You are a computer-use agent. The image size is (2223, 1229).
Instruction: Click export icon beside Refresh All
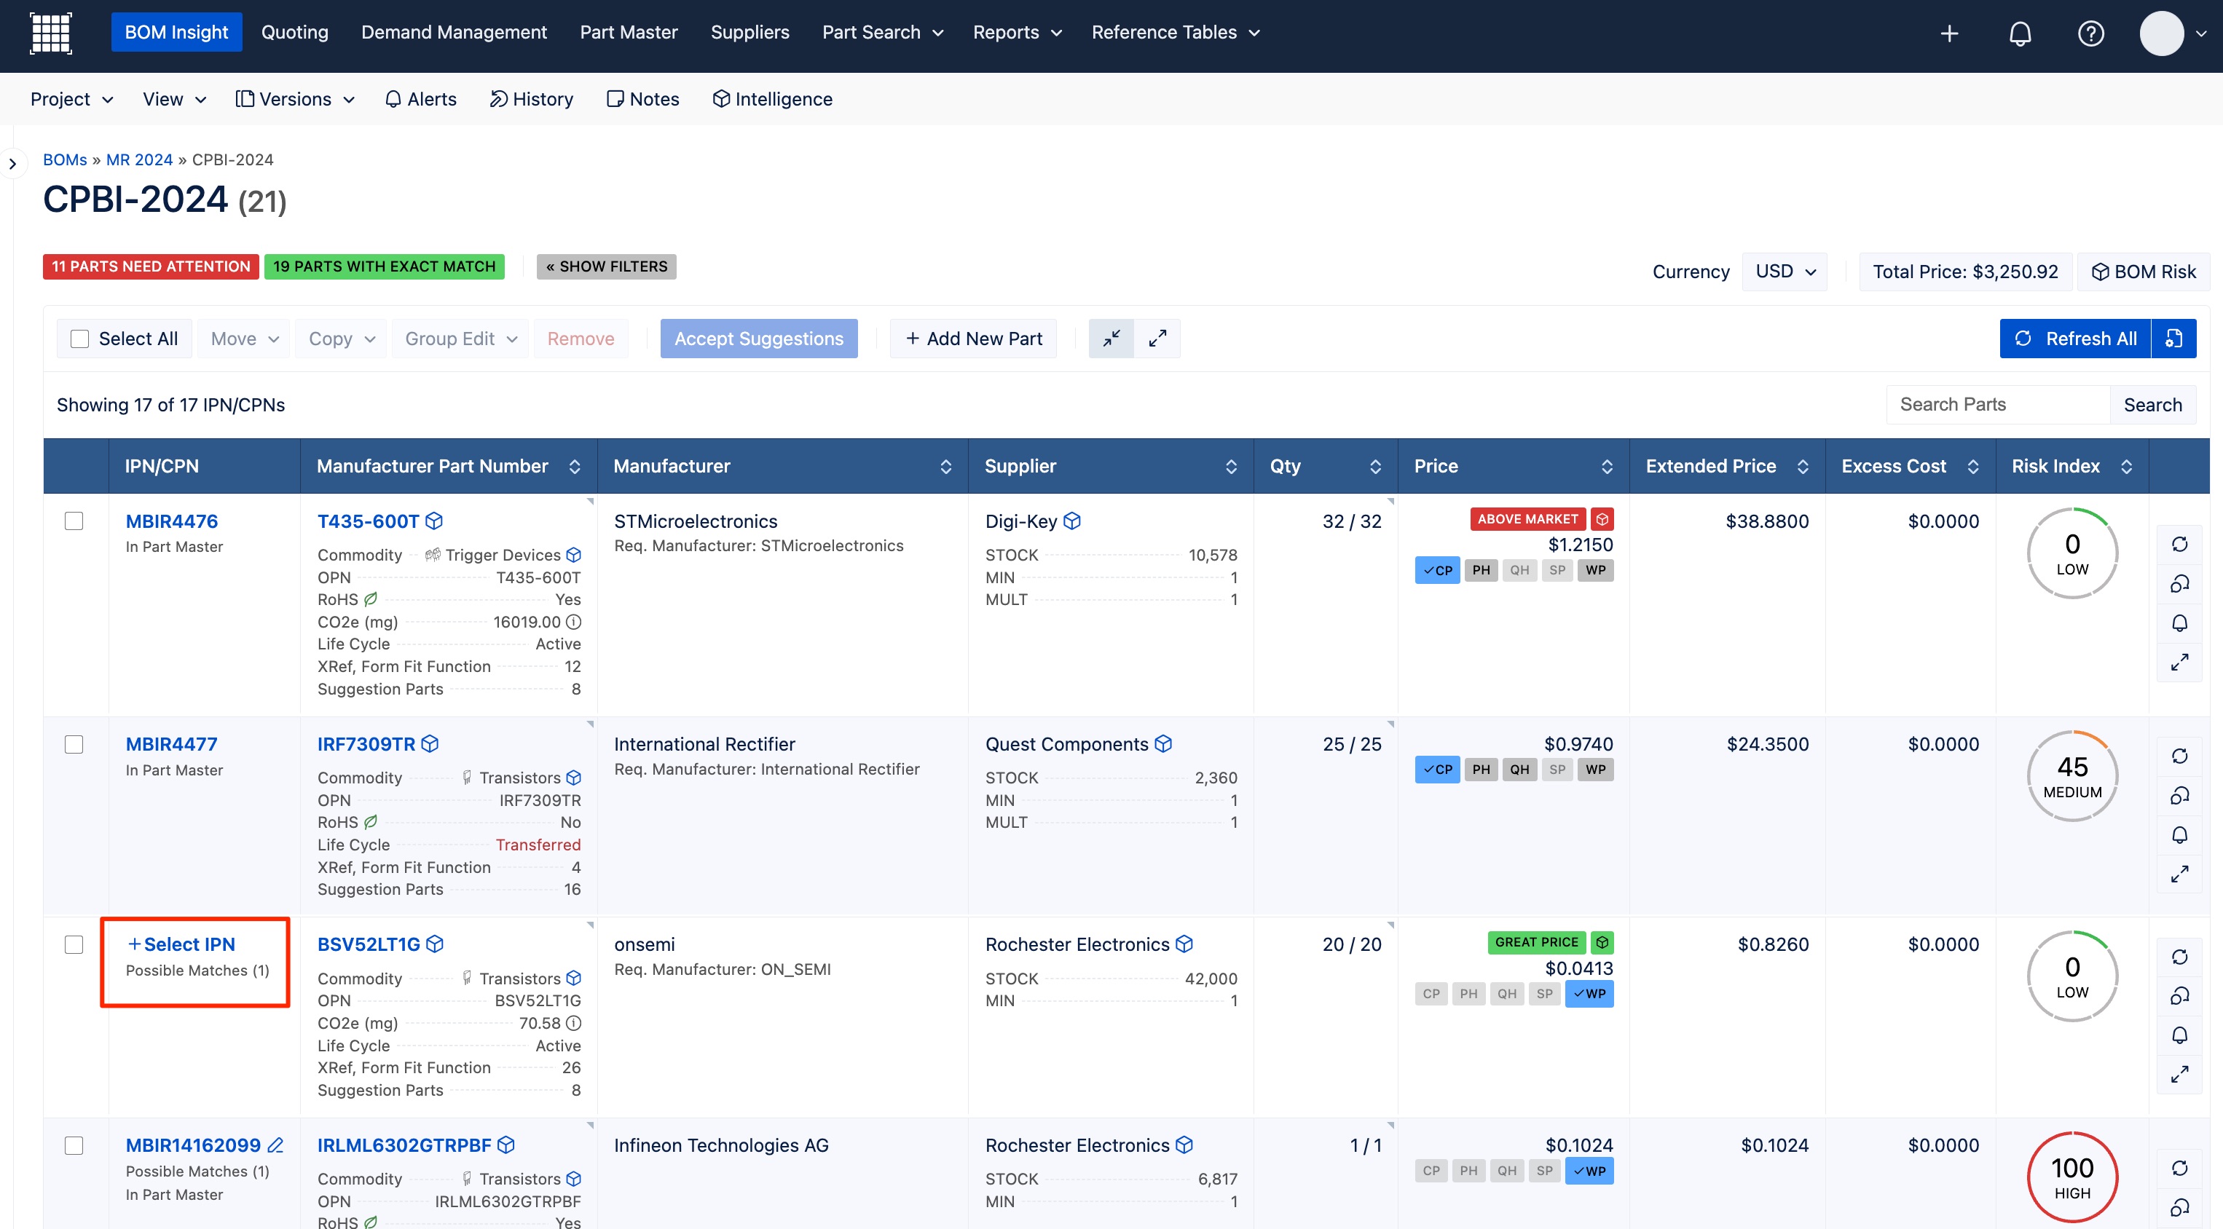point(2173,338)
